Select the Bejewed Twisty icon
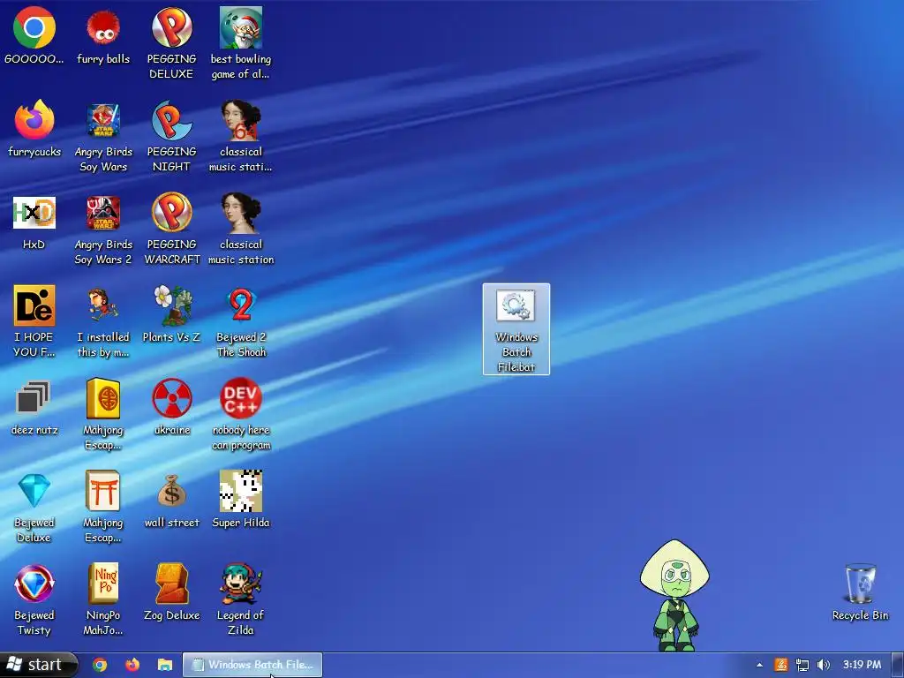 tap(34, 600)
